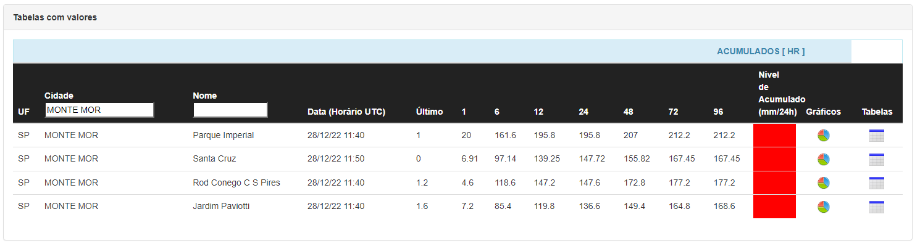Sort by the 72 hour column header
This screenshot has height=246, width=920.
(x=674, y=112)
